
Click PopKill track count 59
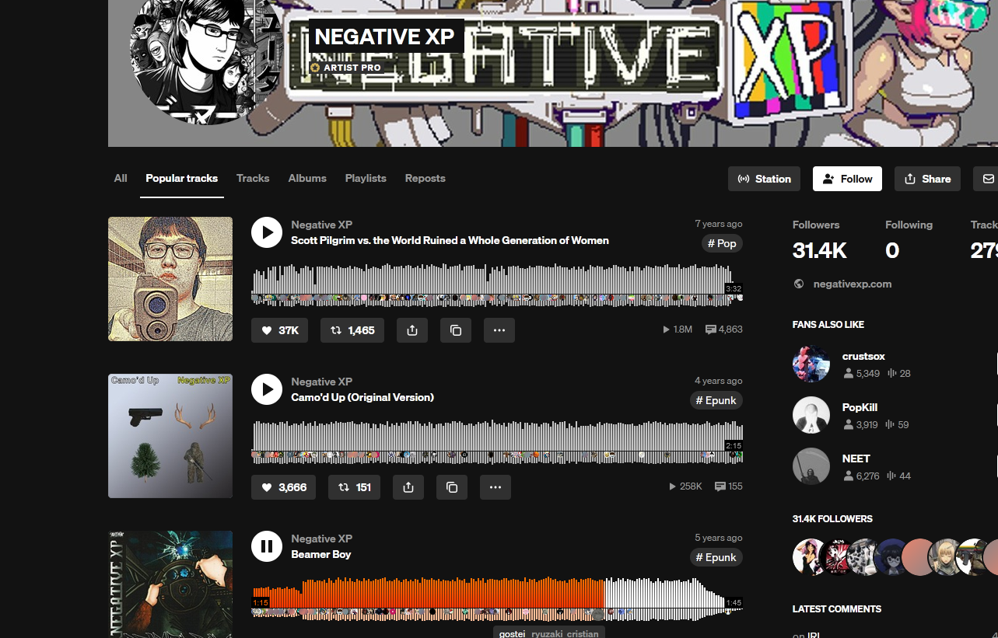tap(897, 424)
